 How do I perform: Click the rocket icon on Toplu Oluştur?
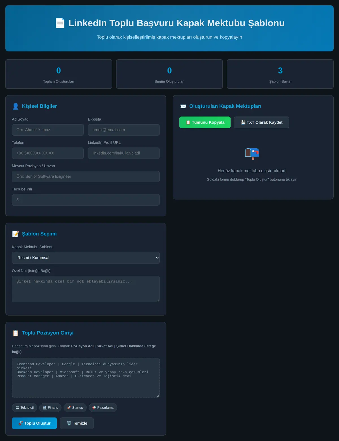(x=21, y=423)
